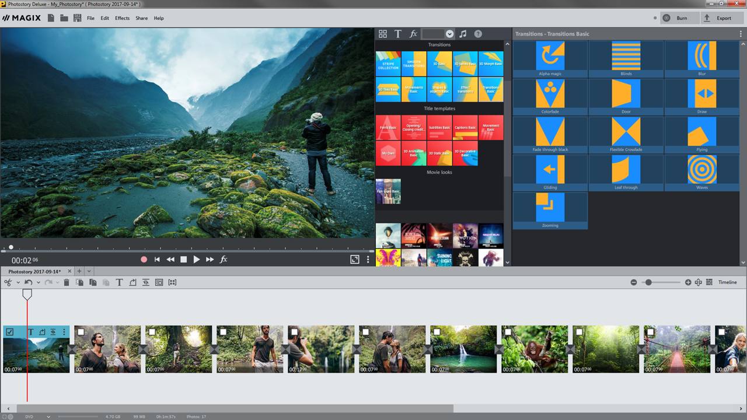The height and width of the screenshot is (420, 747).
Task: Click the Timeline mode label
Action: click(727, 282)
